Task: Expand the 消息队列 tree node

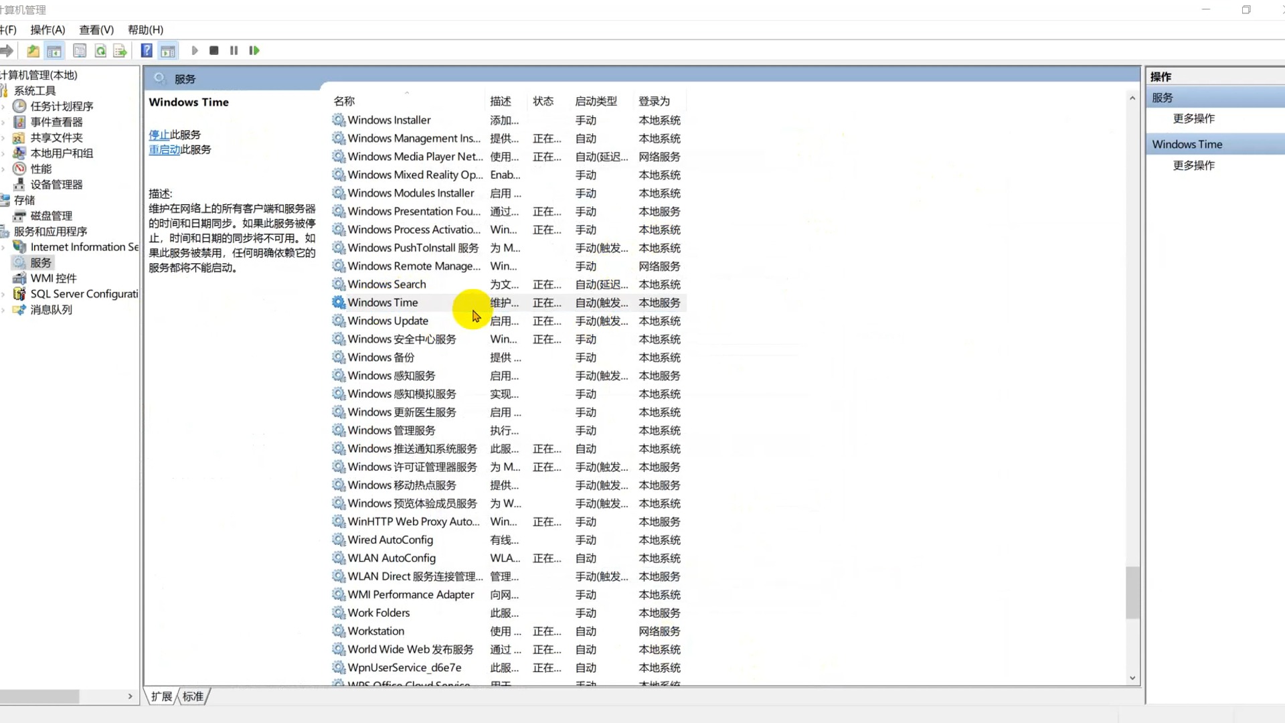Action: pos(3,310)
